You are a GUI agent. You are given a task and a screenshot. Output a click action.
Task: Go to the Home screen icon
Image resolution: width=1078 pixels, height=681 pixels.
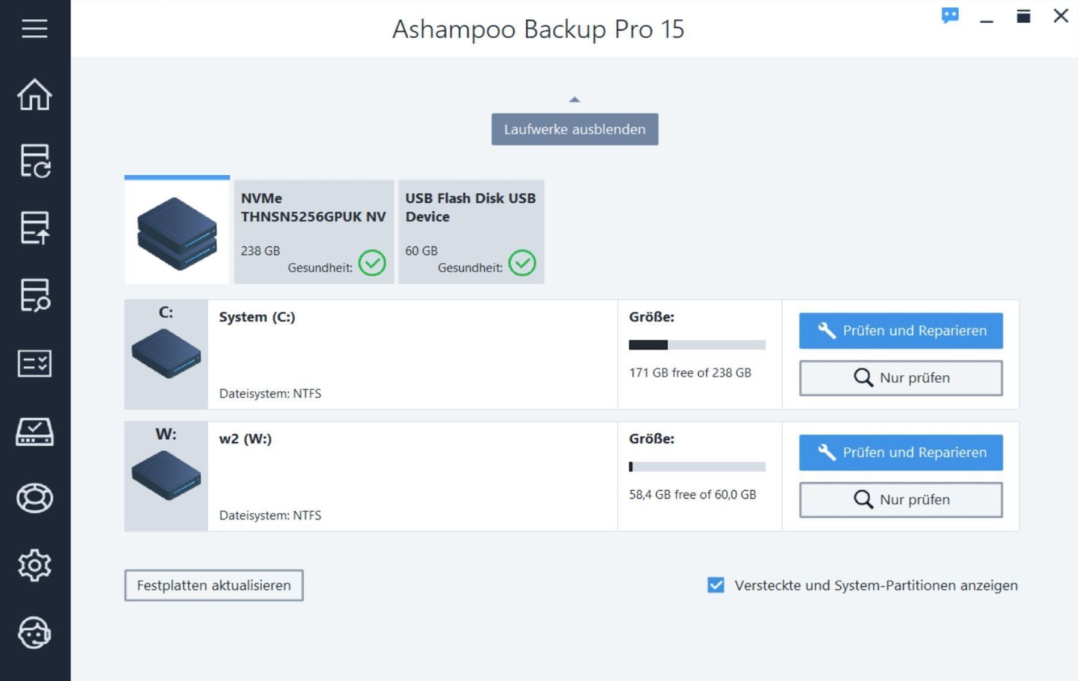click(35, 95)
